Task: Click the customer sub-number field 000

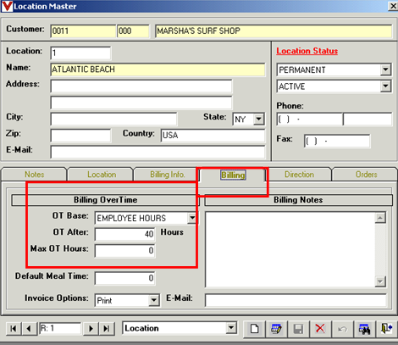Action: [x=133, y=31]
